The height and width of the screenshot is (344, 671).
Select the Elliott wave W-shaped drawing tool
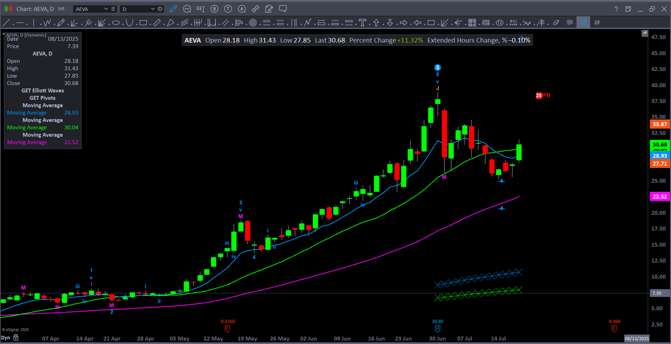click(47, 23)
